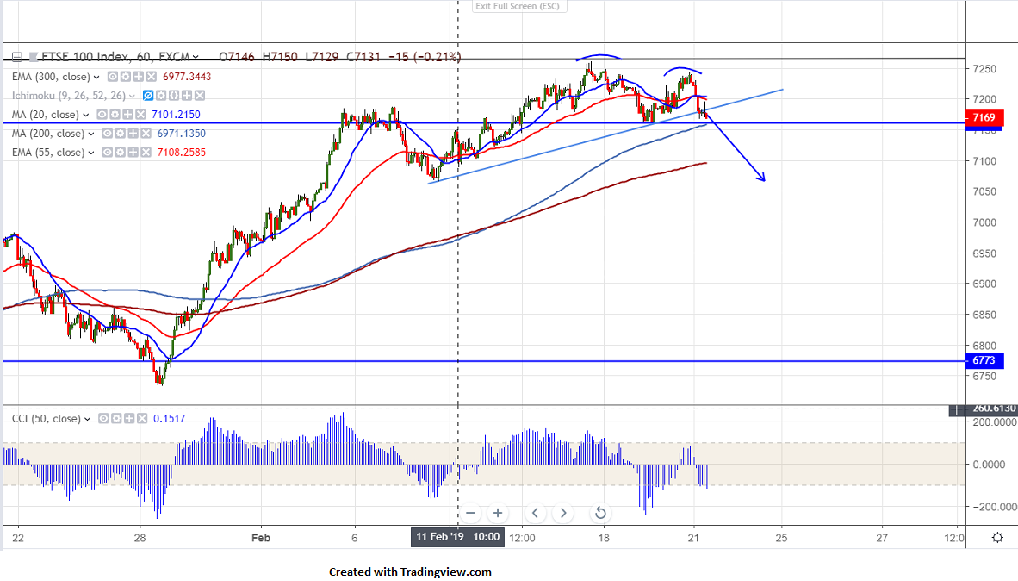Select the 7169 price label
Image resolution: width=1018 pixels, height=581 pixels.
pos(984,117)
